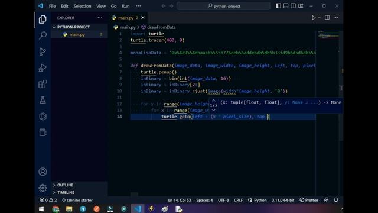378x213 pixels.
Task: Show next signature in parameter hint
Action: [x=214, y=110]
